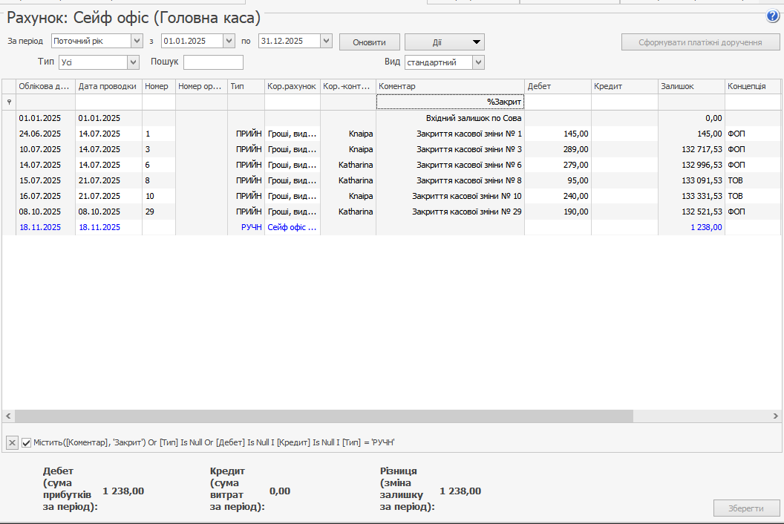Expand the Поточний рік period dropdown
This screenshot has height=524, width=784.
coord(136,42)
